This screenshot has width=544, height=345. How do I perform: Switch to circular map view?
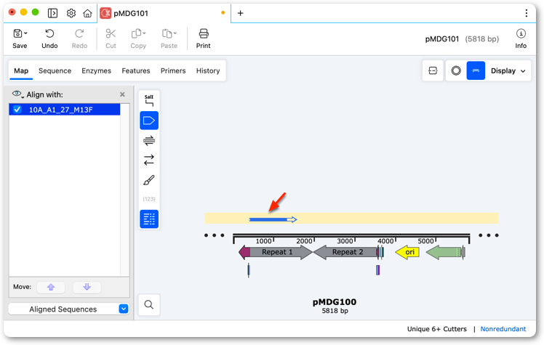tap(456, 70)
